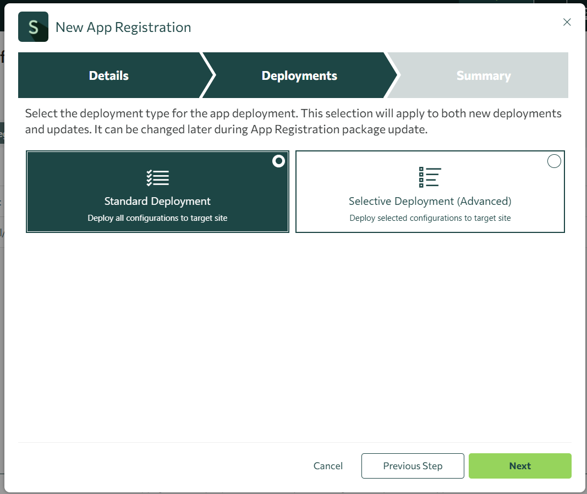Click the Selective Deployment list icon
587x494 pixels.
(430, 177)
